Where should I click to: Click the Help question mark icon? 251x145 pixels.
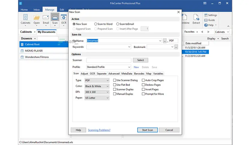[206, 25]
